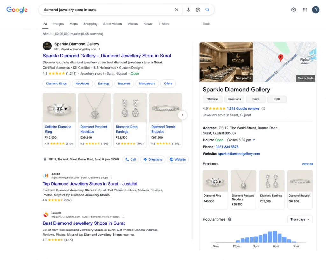This screenshot has width=326, height=260.
Task: Click the Mangalsutra chip
Action: click(147, 83)
